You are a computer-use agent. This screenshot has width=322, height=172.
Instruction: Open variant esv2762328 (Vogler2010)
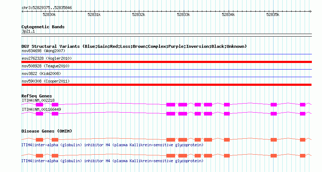(x=47, y=58)
